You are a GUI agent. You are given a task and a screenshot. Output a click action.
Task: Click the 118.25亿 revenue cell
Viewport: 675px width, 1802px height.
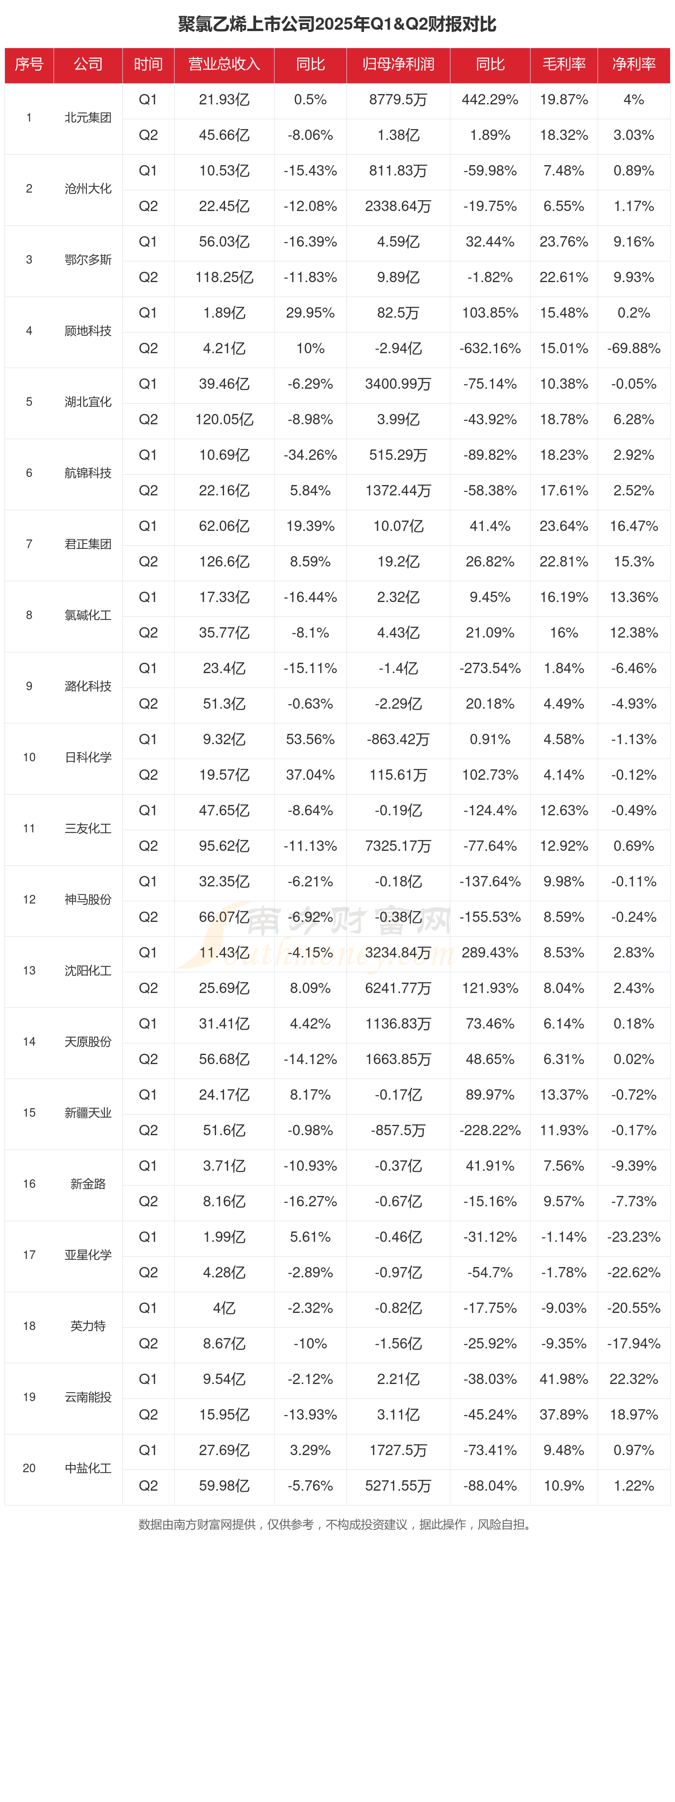pyautogui.click(x=224, y=277)
